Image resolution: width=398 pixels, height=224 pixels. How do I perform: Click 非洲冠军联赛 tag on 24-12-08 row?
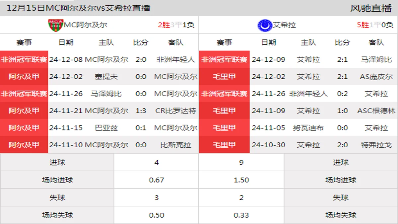[24, 59]
